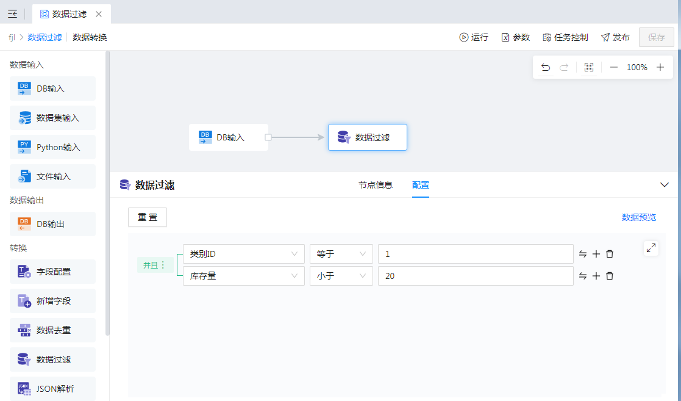Delete the 类别ID filter condition row
Screen dimensions: 681x401
pyautogui.click(x=610, y=254)
